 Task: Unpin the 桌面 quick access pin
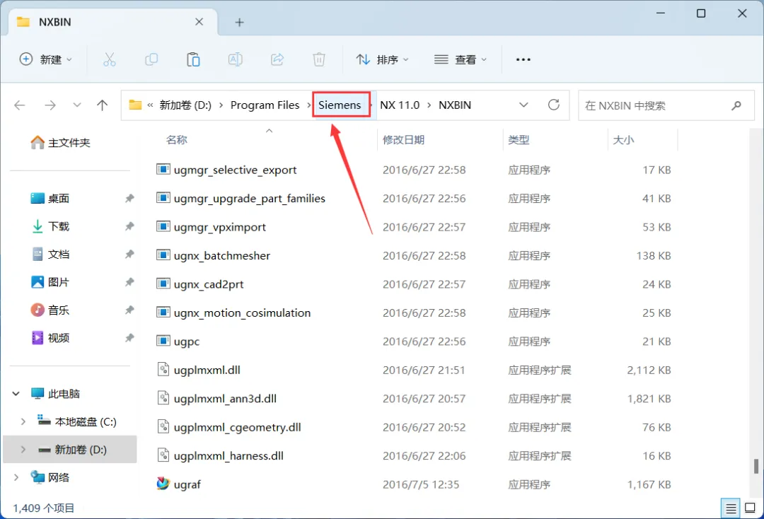pyautogui.click(x=129, y=198)
